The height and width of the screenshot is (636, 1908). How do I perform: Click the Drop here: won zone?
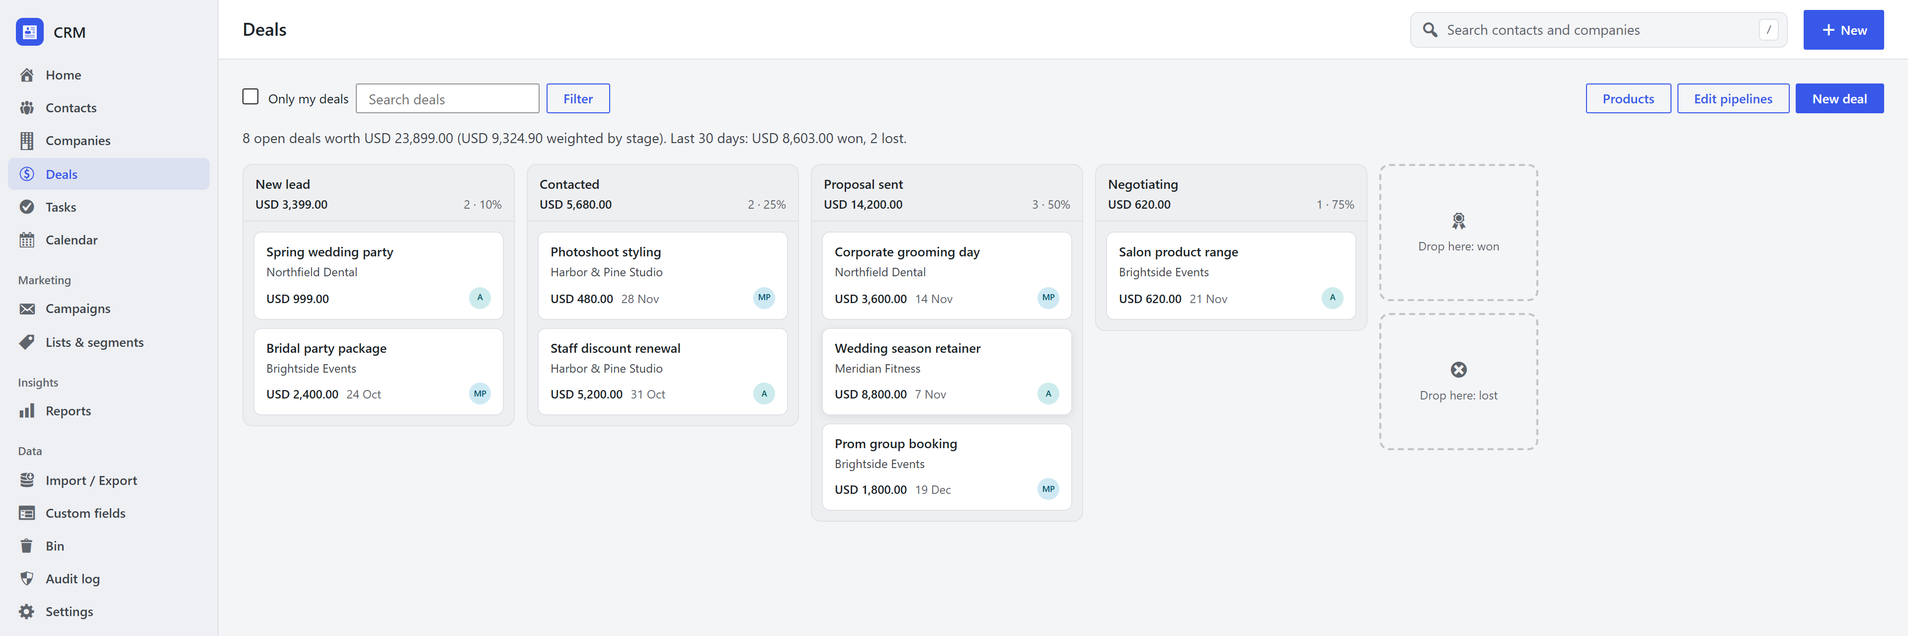click(1458, 233)
